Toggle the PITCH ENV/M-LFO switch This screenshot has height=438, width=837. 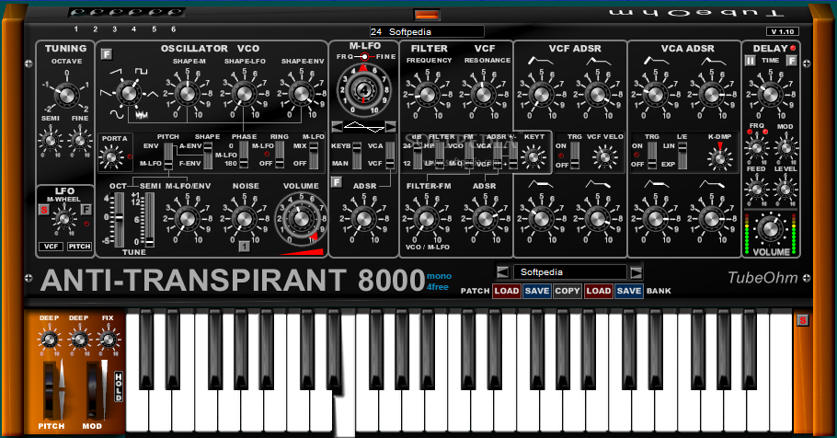click(x=168, y=155)
